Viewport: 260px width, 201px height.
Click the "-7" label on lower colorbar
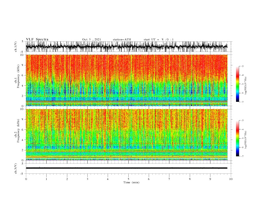(242, 156)
